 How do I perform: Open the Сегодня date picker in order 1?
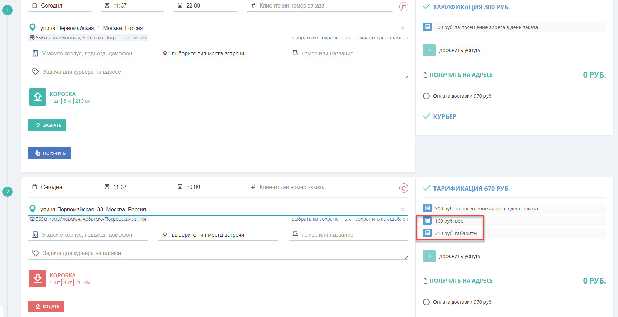59,6
